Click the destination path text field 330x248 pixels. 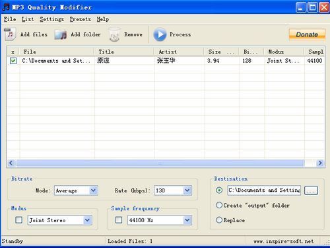tap(264, 190)
